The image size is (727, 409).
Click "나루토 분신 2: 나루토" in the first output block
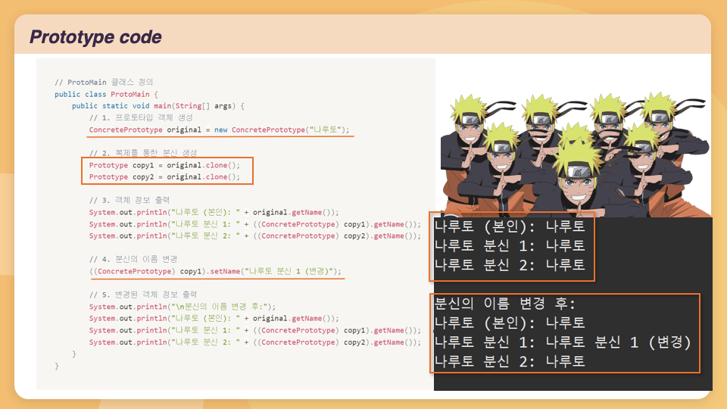coord(510,265)
